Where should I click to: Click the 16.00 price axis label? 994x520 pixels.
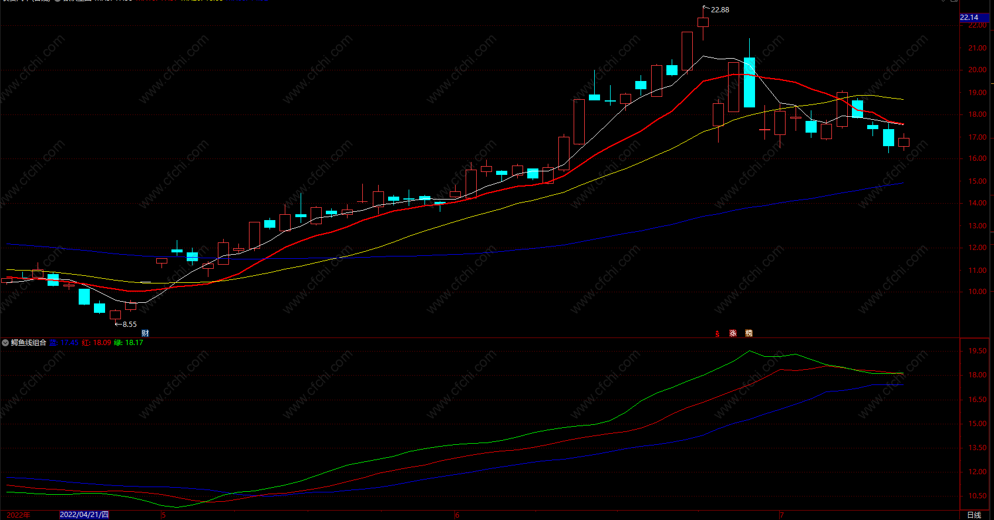coord(978,158)
